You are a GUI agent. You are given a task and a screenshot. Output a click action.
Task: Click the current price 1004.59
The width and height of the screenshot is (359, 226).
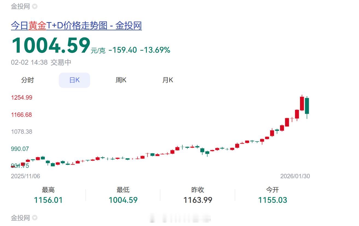(x=51, y=45)
